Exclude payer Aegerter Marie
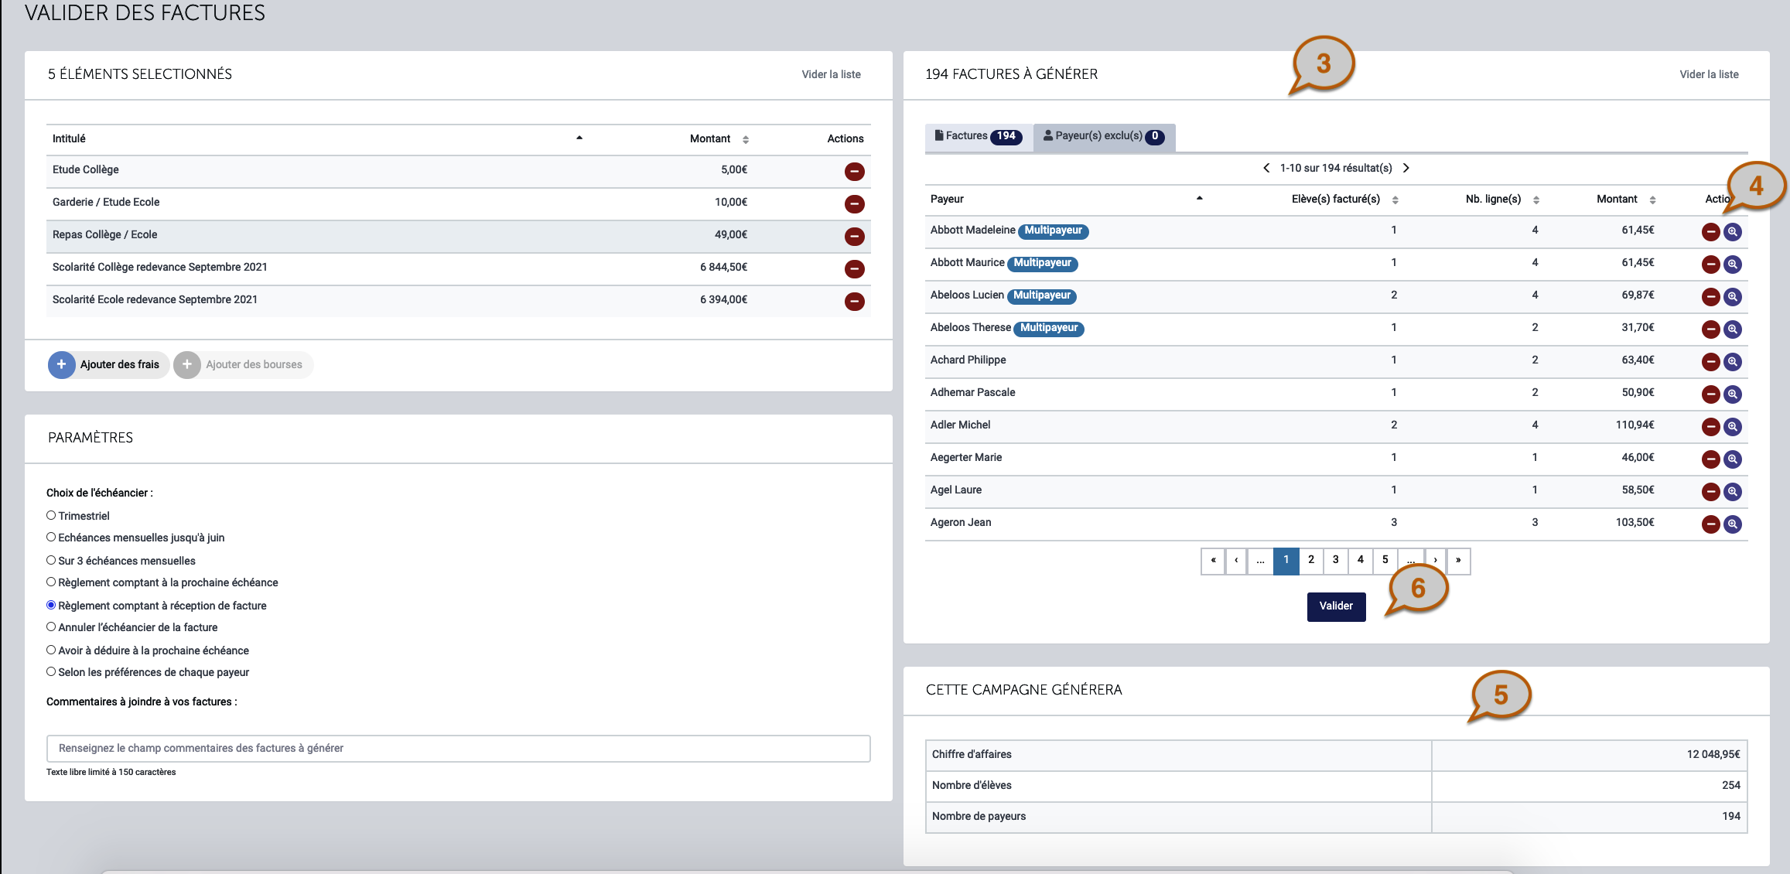1790x874 pixels. pyautogui.click(x=1710, y=459)
